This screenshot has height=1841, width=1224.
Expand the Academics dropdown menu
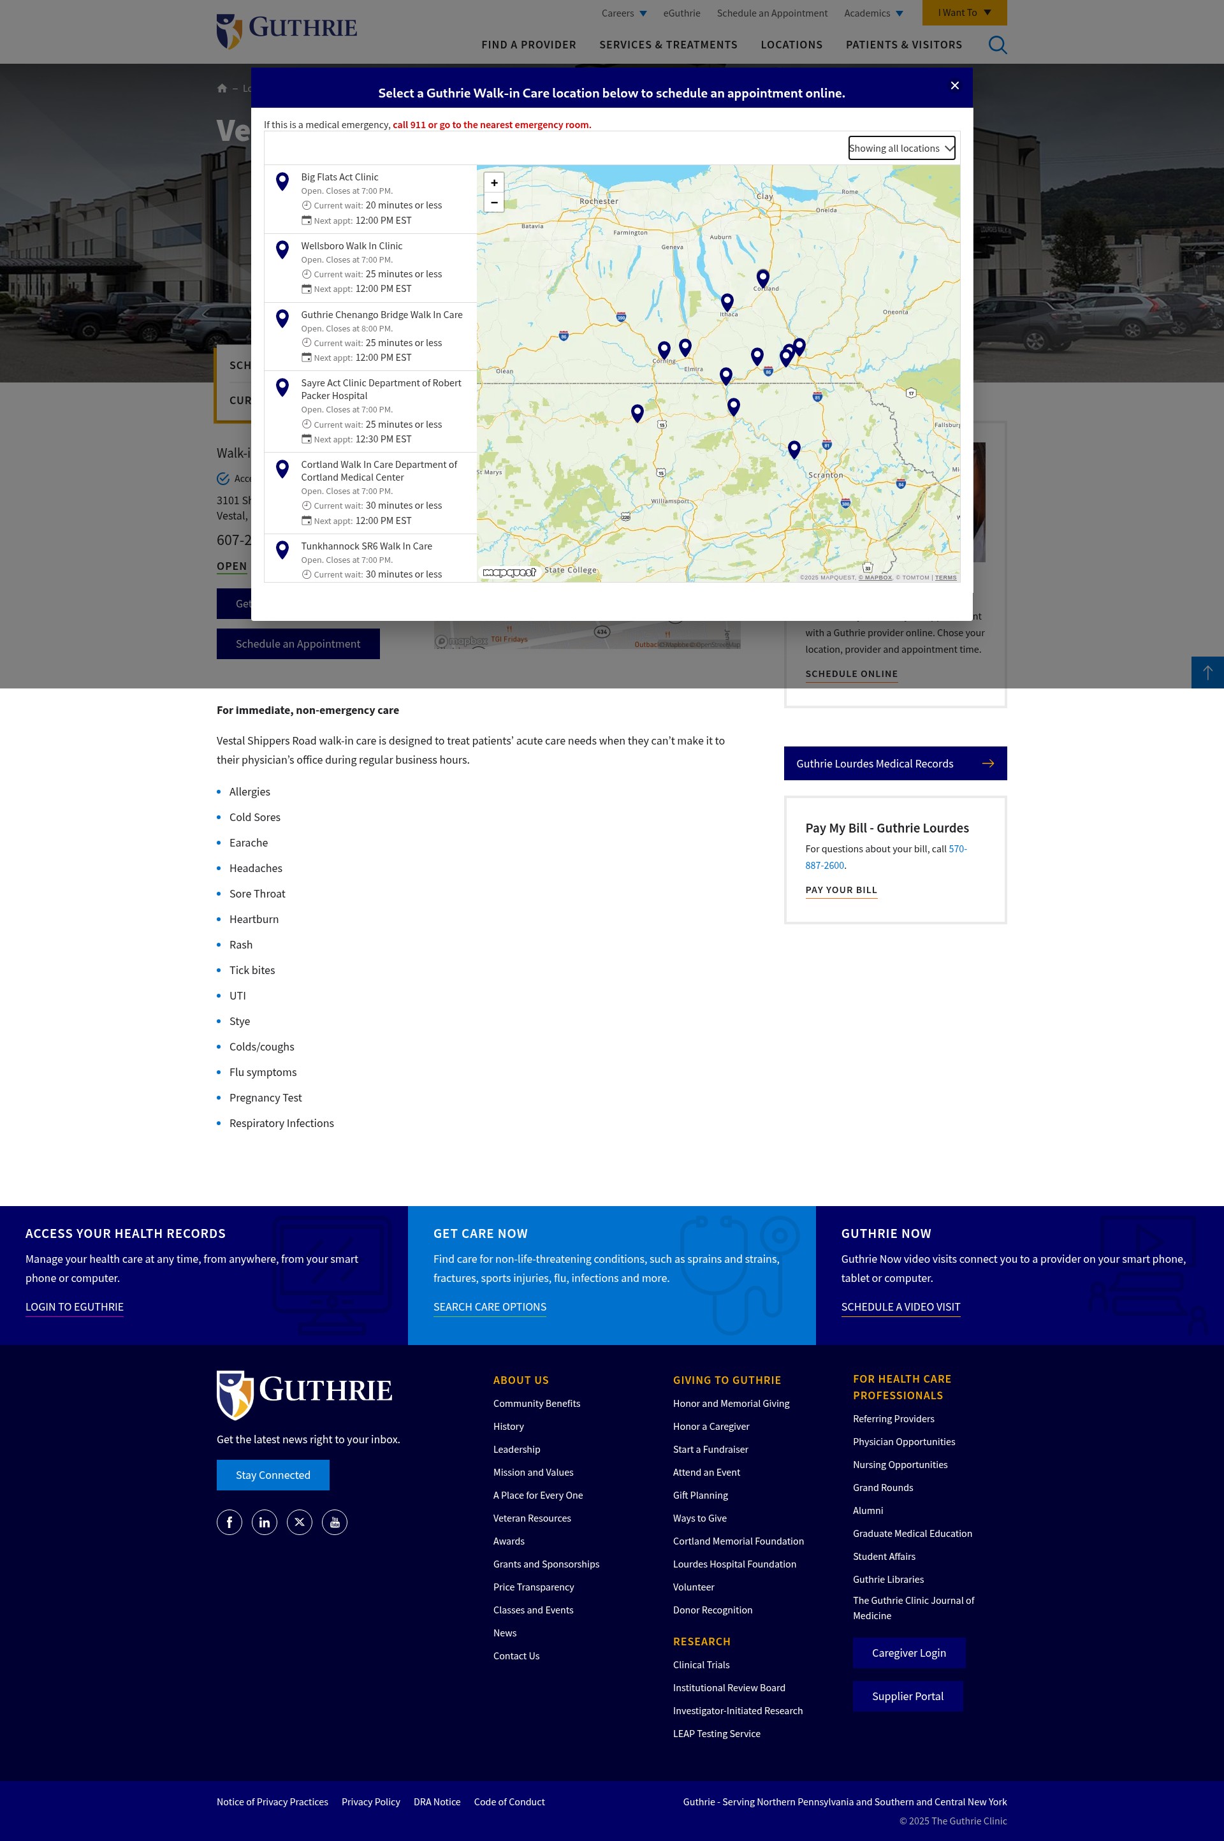tap(873, 13)
